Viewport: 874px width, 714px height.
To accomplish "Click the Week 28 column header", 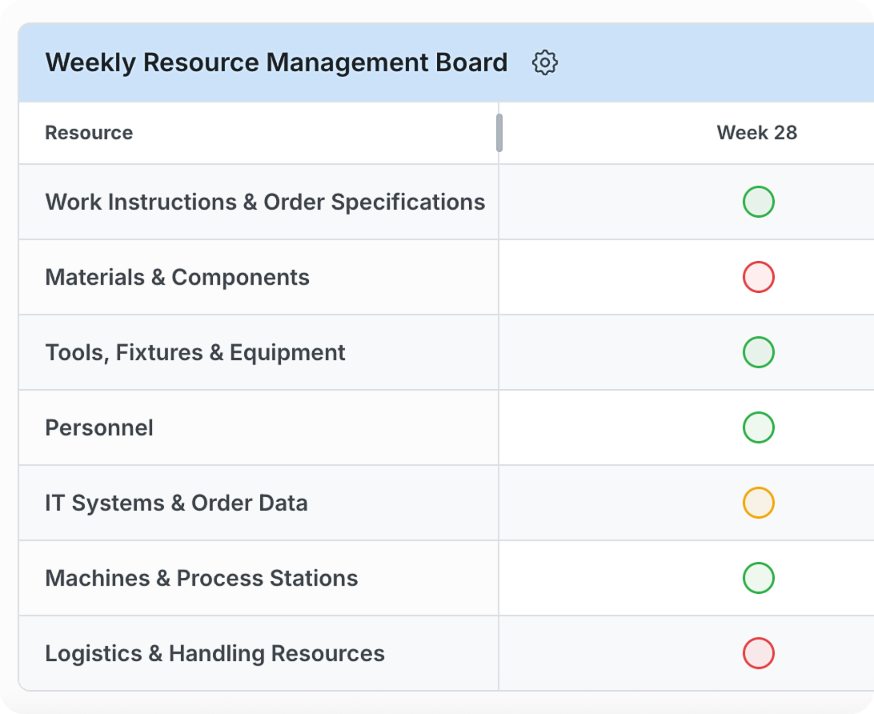I will coord(756,133).
